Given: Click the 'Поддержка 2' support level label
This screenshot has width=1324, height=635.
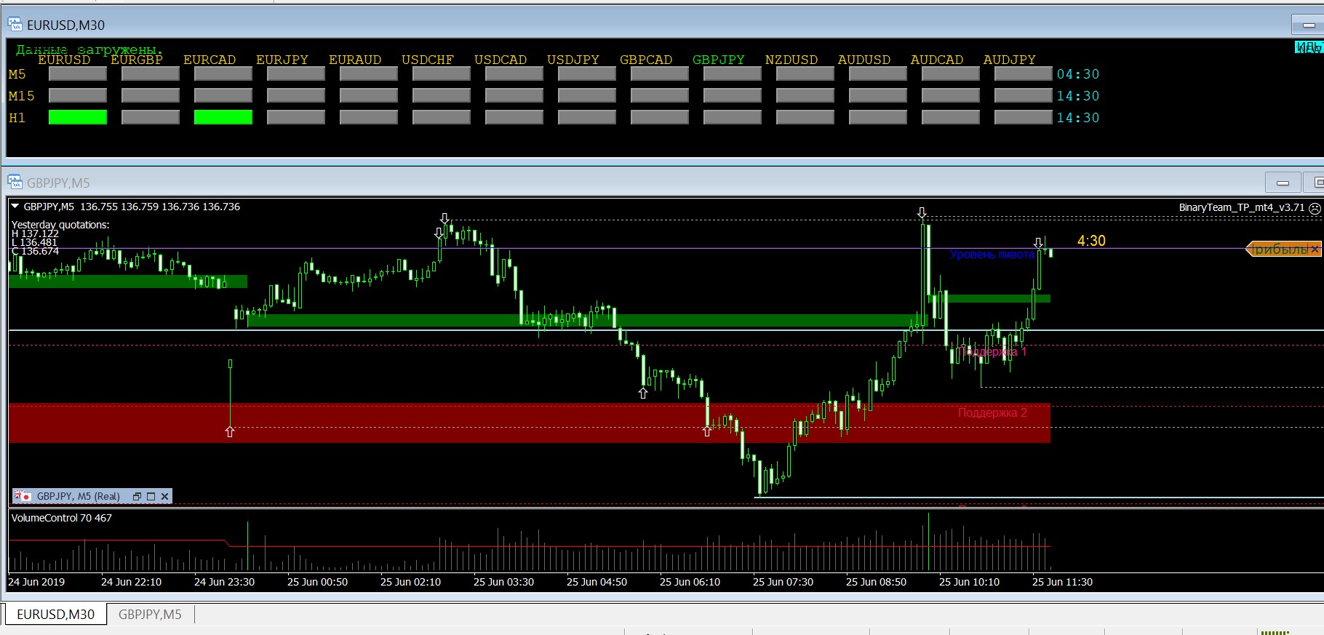Looking at the screenshot, I should pos(992,413).
